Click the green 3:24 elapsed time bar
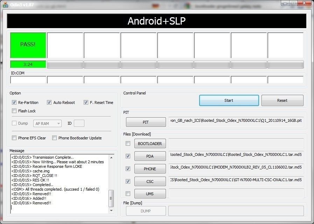The image size is (314, 224). pos(28,64)
